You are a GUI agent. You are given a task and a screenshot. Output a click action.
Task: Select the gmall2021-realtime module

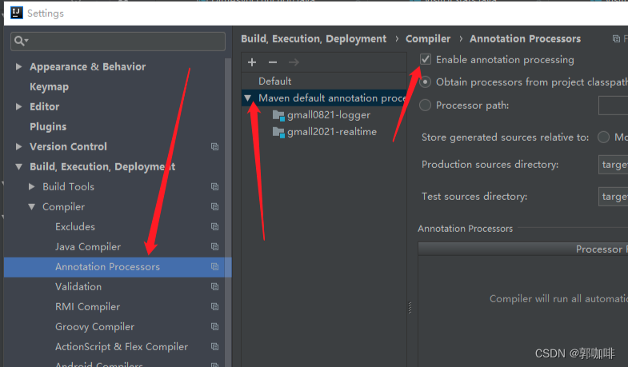[x=332, y=132]
